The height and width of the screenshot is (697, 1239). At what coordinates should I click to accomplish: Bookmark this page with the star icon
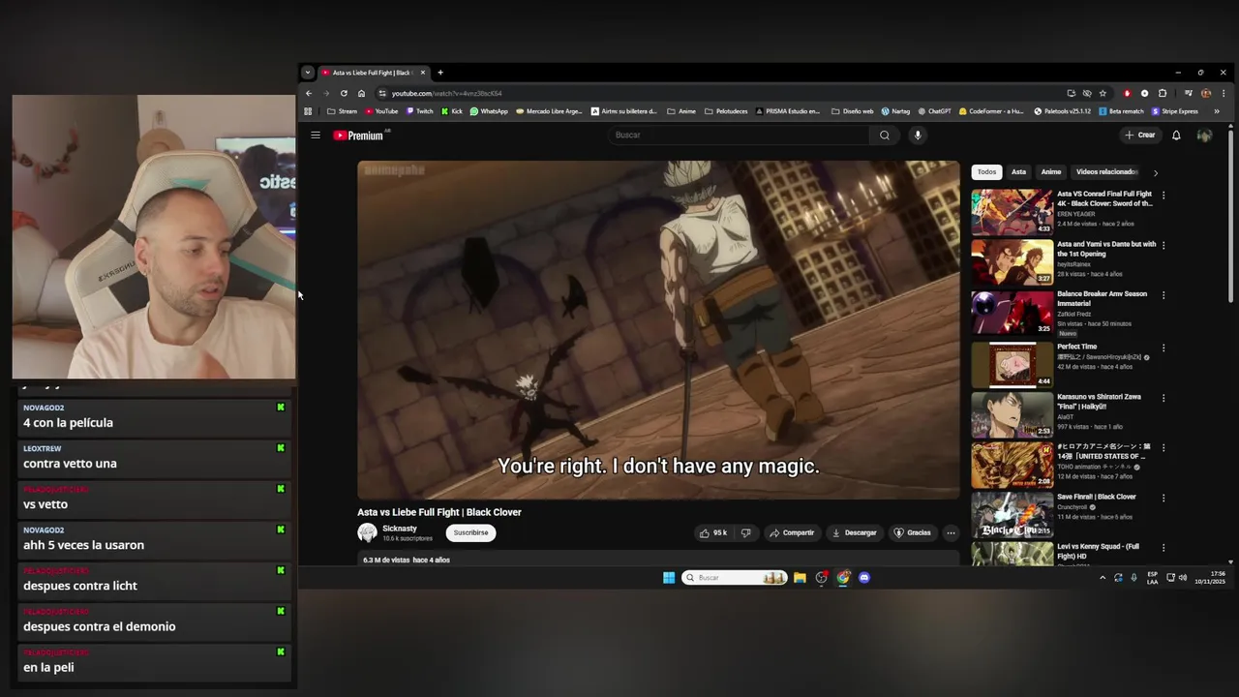[x=1103, y=94]
